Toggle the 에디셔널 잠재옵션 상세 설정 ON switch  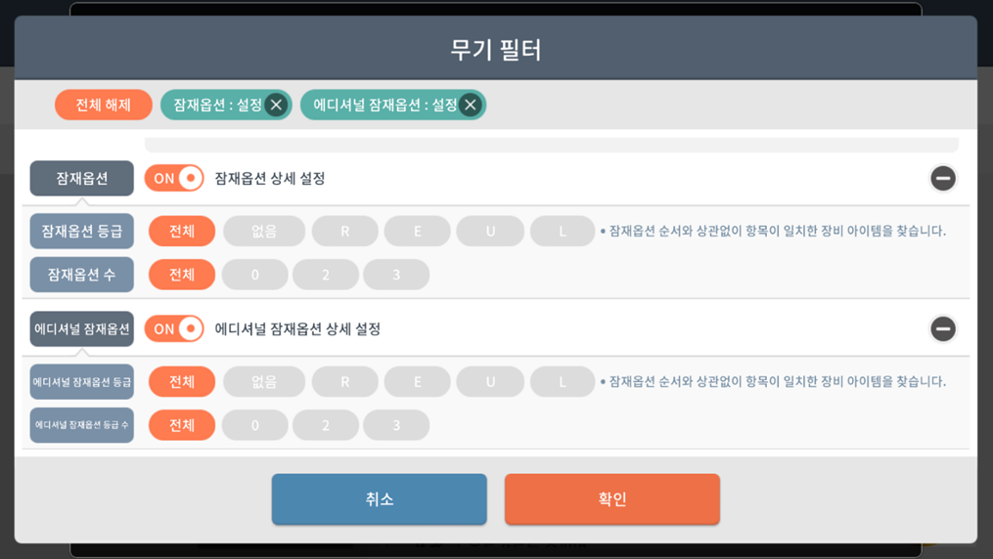click(174, 328)
